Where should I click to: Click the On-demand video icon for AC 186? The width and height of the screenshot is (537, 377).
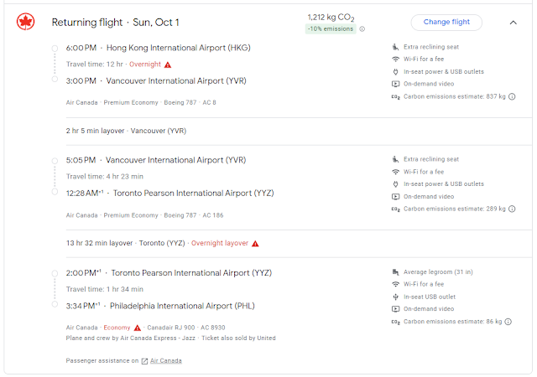point(395,196)
